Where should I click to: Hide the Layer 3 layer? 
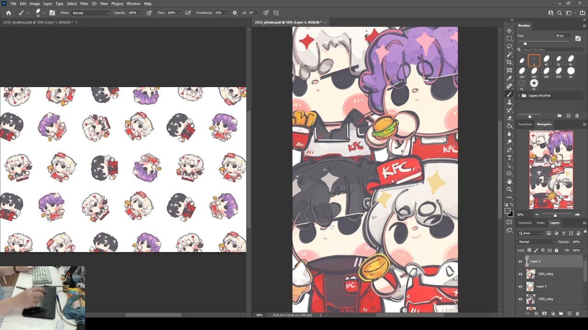520,286
